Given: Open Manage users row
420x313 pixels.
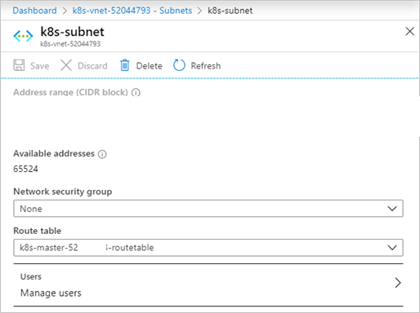Looking at the screenshot, I should coord(208,284).
